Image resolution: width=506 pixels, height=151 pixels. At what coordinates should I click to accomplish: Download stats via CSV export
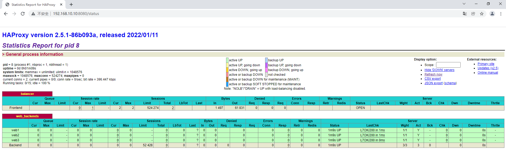point(432,79)
